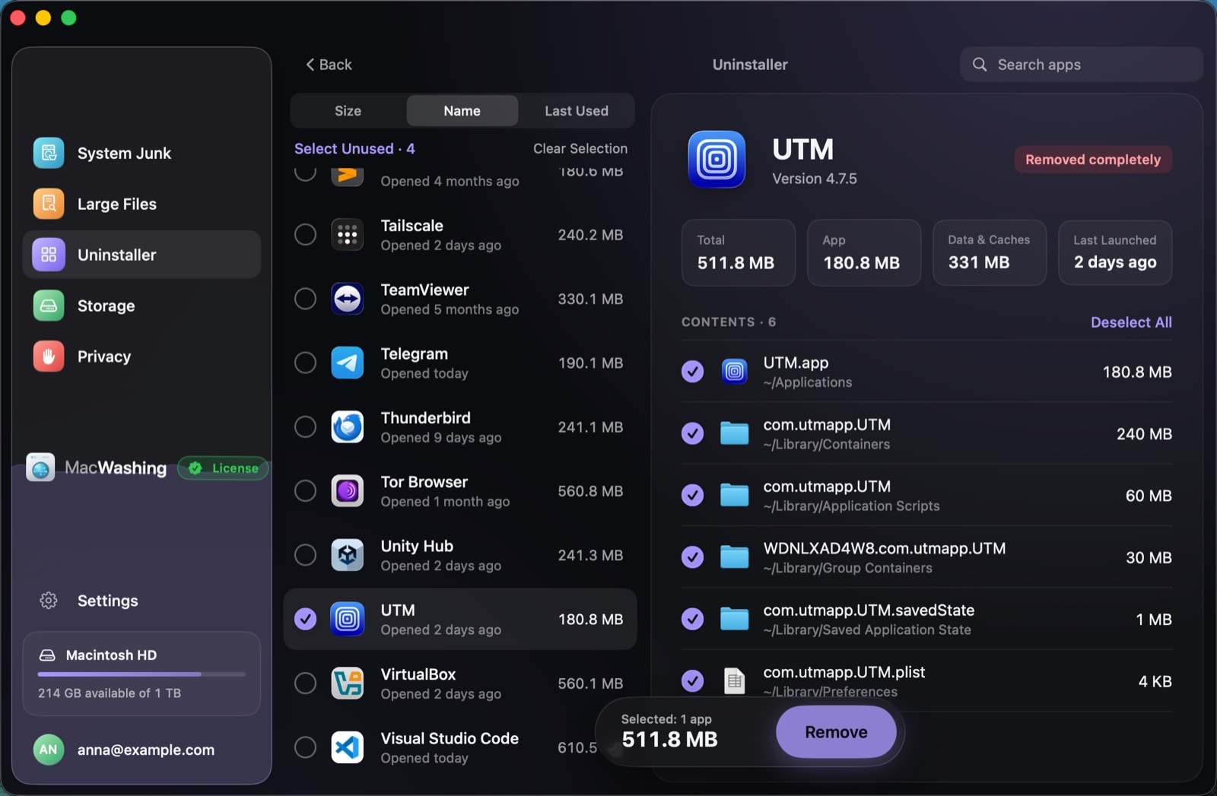Select the WDNLXAD4W8.com.utmapp.UTM row text
The width and height of the screenshot is (1217, 796).
[x=885, y=549]
